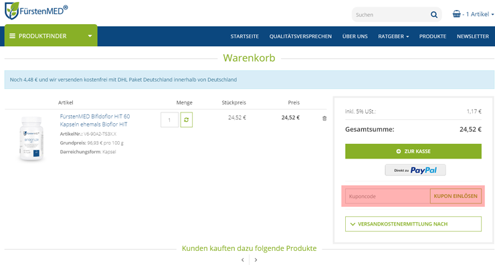495x265 pixels.
Task: Open the Ratgeber dropdown menu
Action: point(393,36)
